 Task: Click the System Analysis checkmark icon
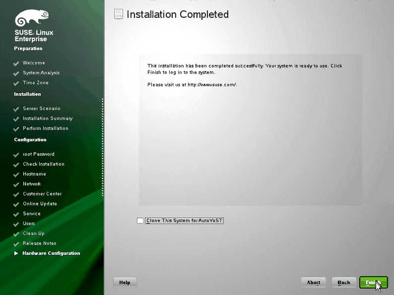(x=16, y=73)
